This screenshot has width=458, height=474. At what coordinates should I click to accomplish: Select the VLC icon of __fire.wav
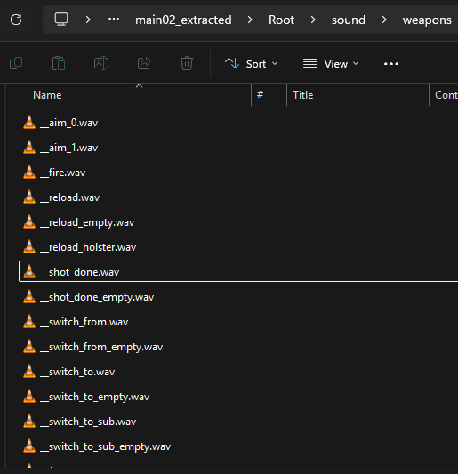29,173
